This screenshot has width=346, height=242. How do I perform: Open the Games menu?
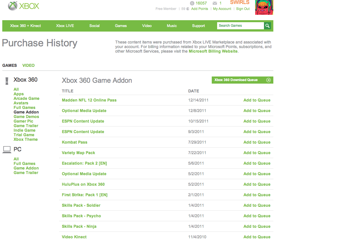click(x=121, y=26)
